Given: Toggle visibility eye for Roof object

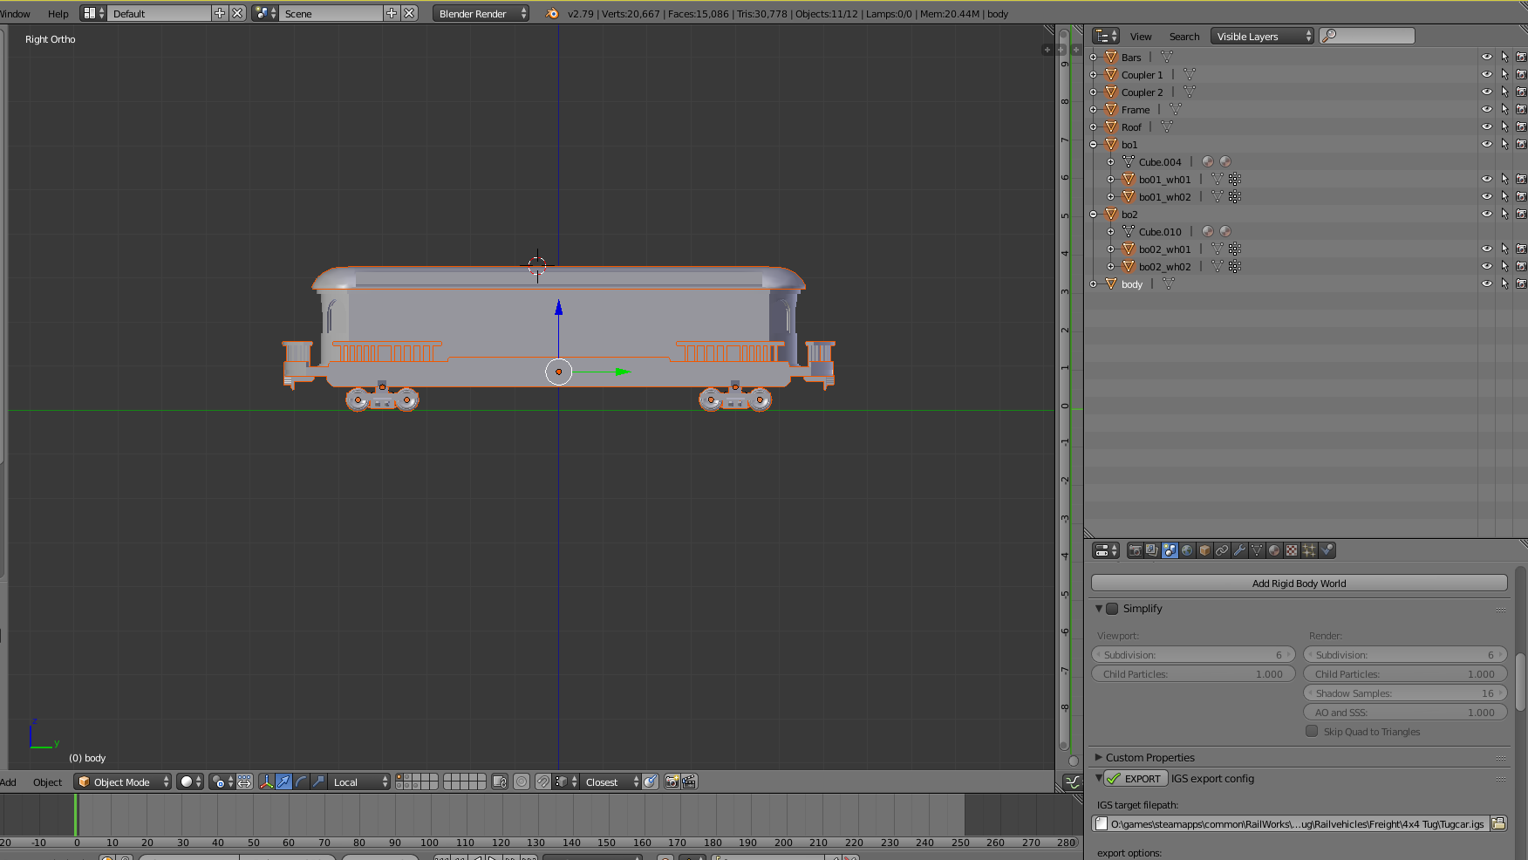Looking at the screenshot, I should (1487, 126).
